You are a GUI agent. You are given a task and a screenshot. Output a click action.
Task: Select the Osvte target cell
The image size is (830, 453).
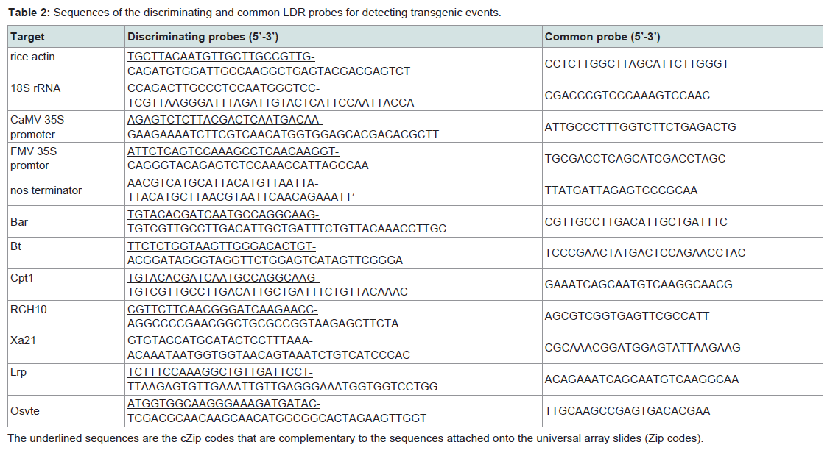[x=66, y=410]
